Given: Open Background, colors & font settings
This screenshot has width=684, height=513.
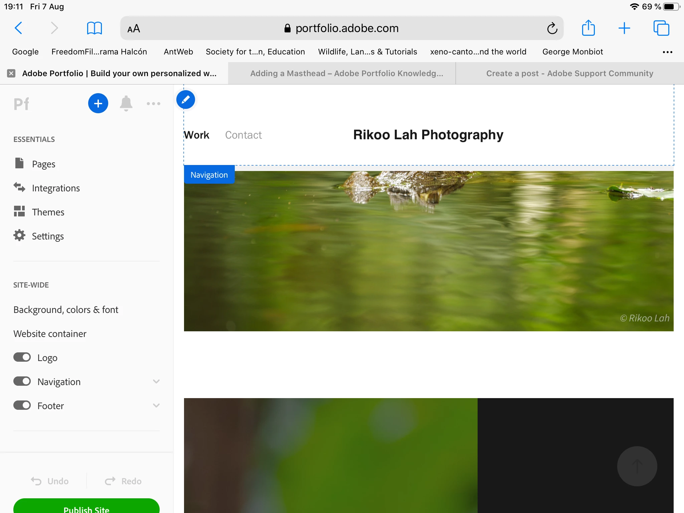Looking at the screenshot, I should click(66, 310).
